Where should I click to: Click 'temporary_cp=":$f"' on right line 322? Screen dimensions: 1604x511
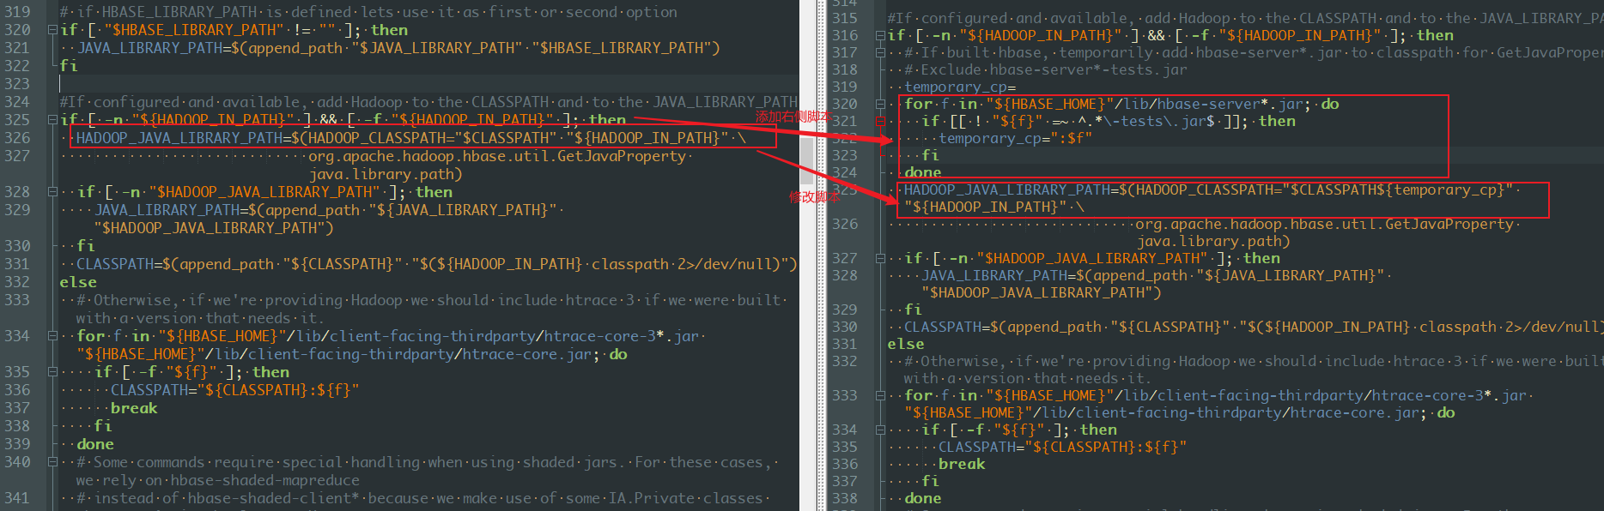[1016, 138]
